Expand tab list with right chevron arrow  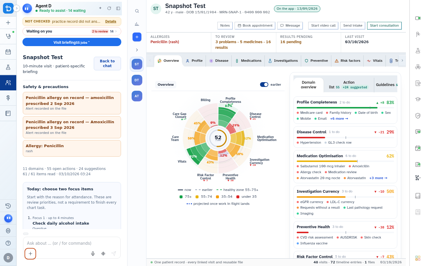[402, 61]
